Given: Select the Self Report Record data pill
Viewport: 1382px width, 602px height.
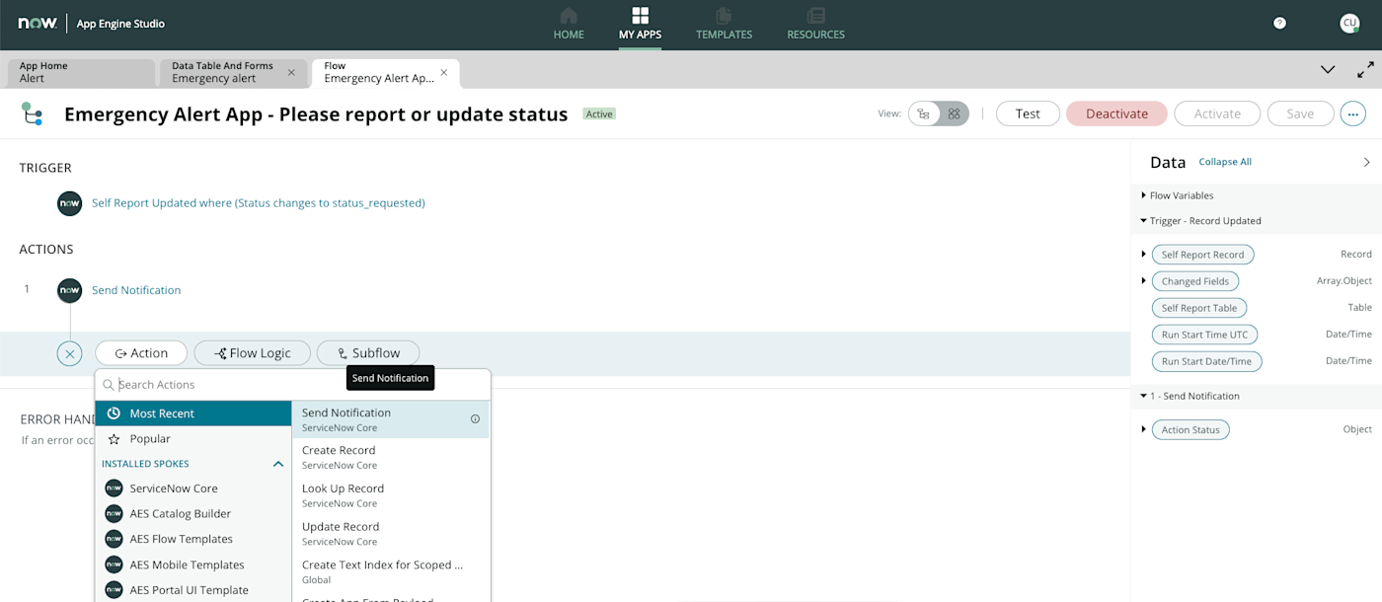Looking at the screenshot, I should (x=1202, y=255).
